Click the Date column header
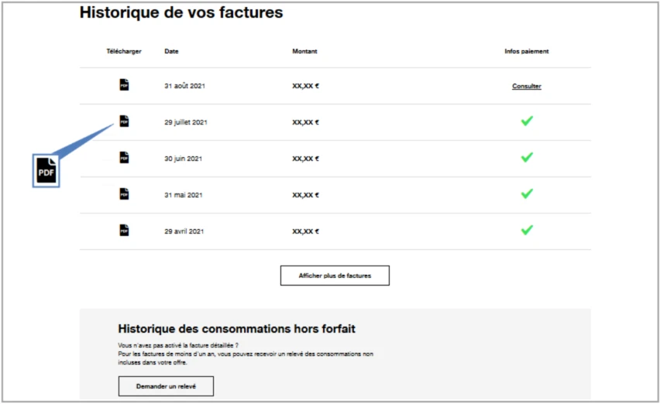This screenshot has width=660, height=404. (171, 52)
